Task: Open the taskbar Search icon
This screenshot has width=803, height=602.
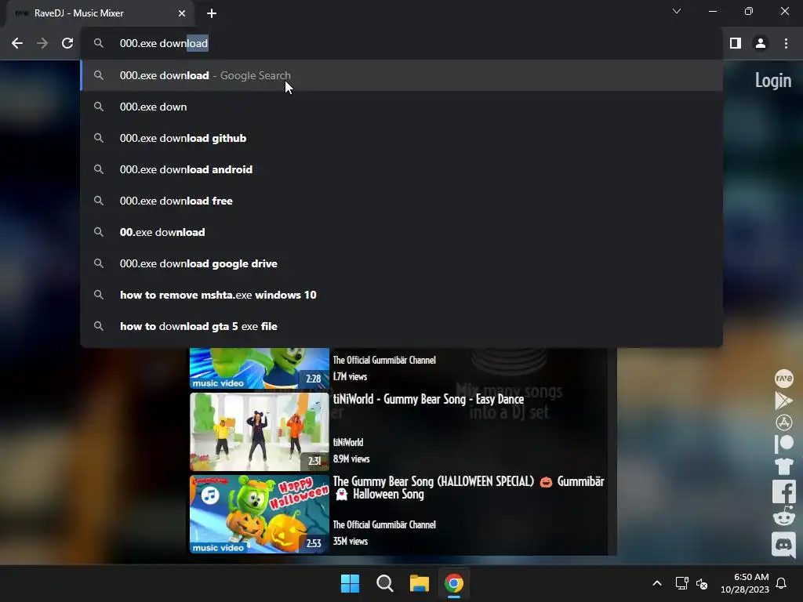Action: click(384, 583)
